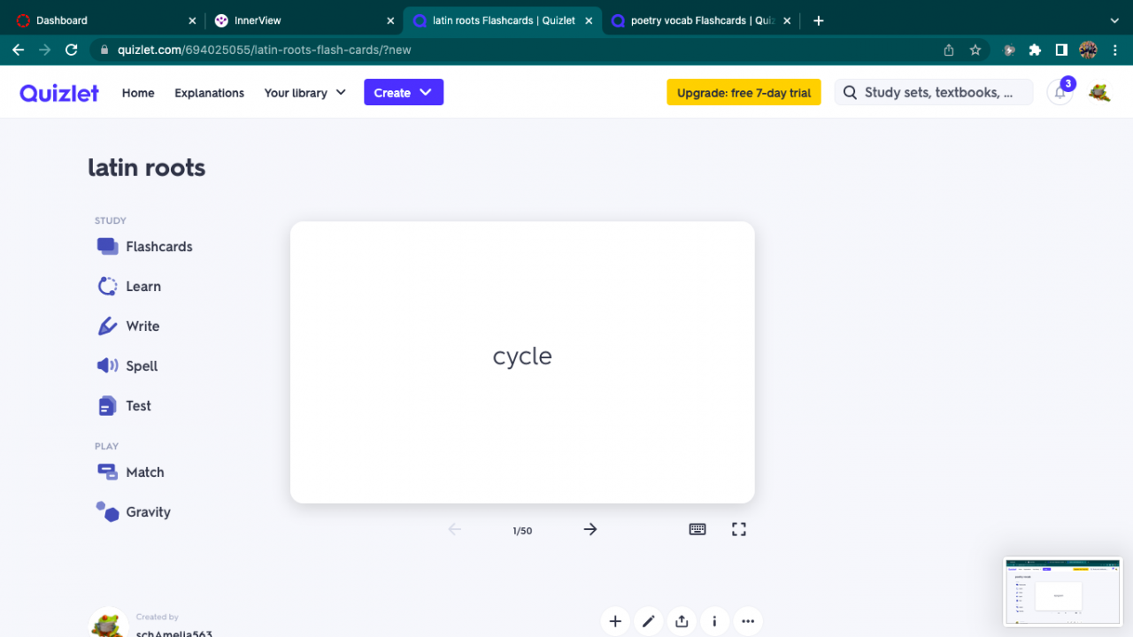The width and height of the screenshot is (1133, 637).
Task: Add set to class or folder (plus icon)
Action: pos(615,621)
